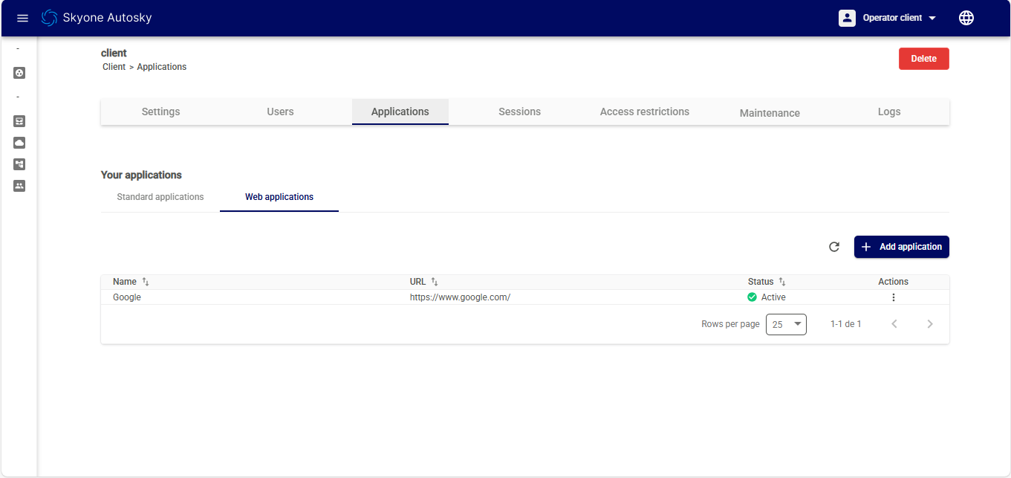Screen dimensions: 1011x478
Task: Open the three-circle dashboard sidebar icon
Action: [x=19, y=73]
